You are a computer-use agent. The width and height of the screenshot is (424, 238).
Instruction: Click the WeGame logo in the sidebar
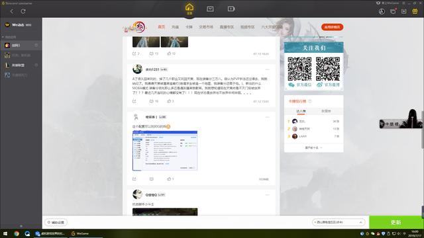[18, 24]
